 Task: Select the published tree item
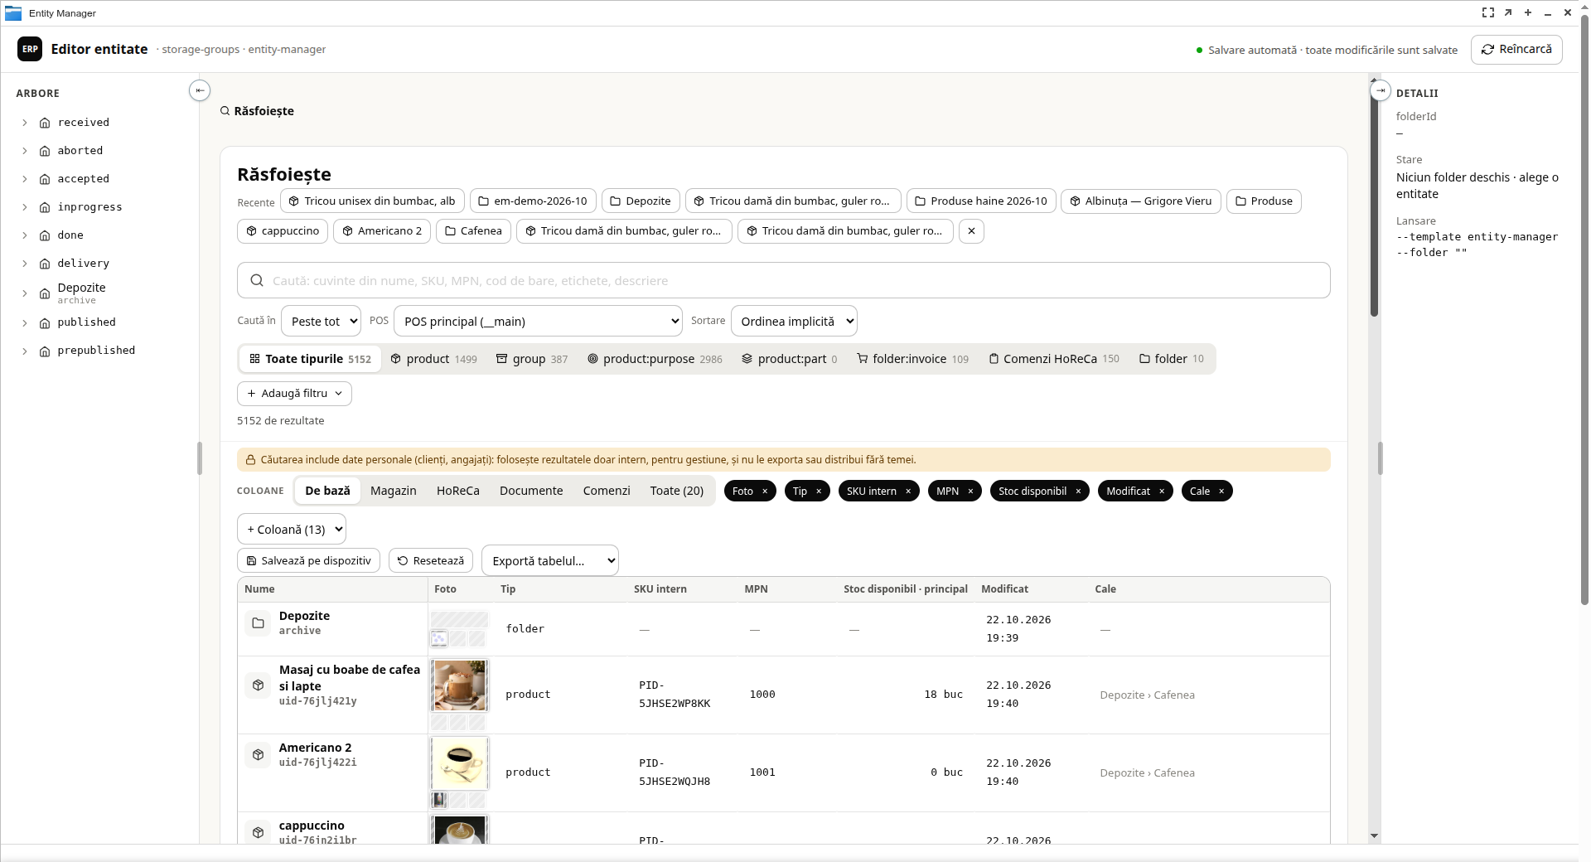pos(87,322)
